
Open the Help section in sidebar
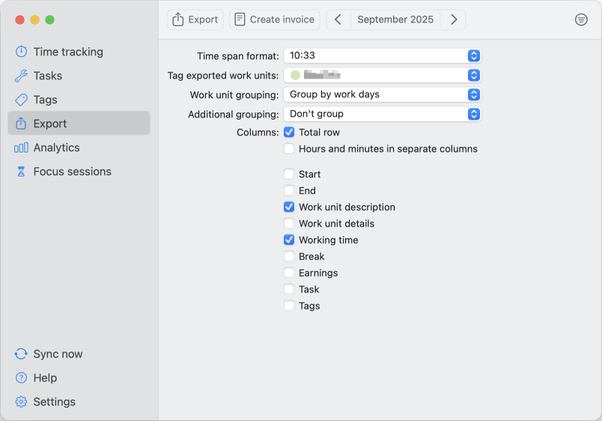click(45, 378)
